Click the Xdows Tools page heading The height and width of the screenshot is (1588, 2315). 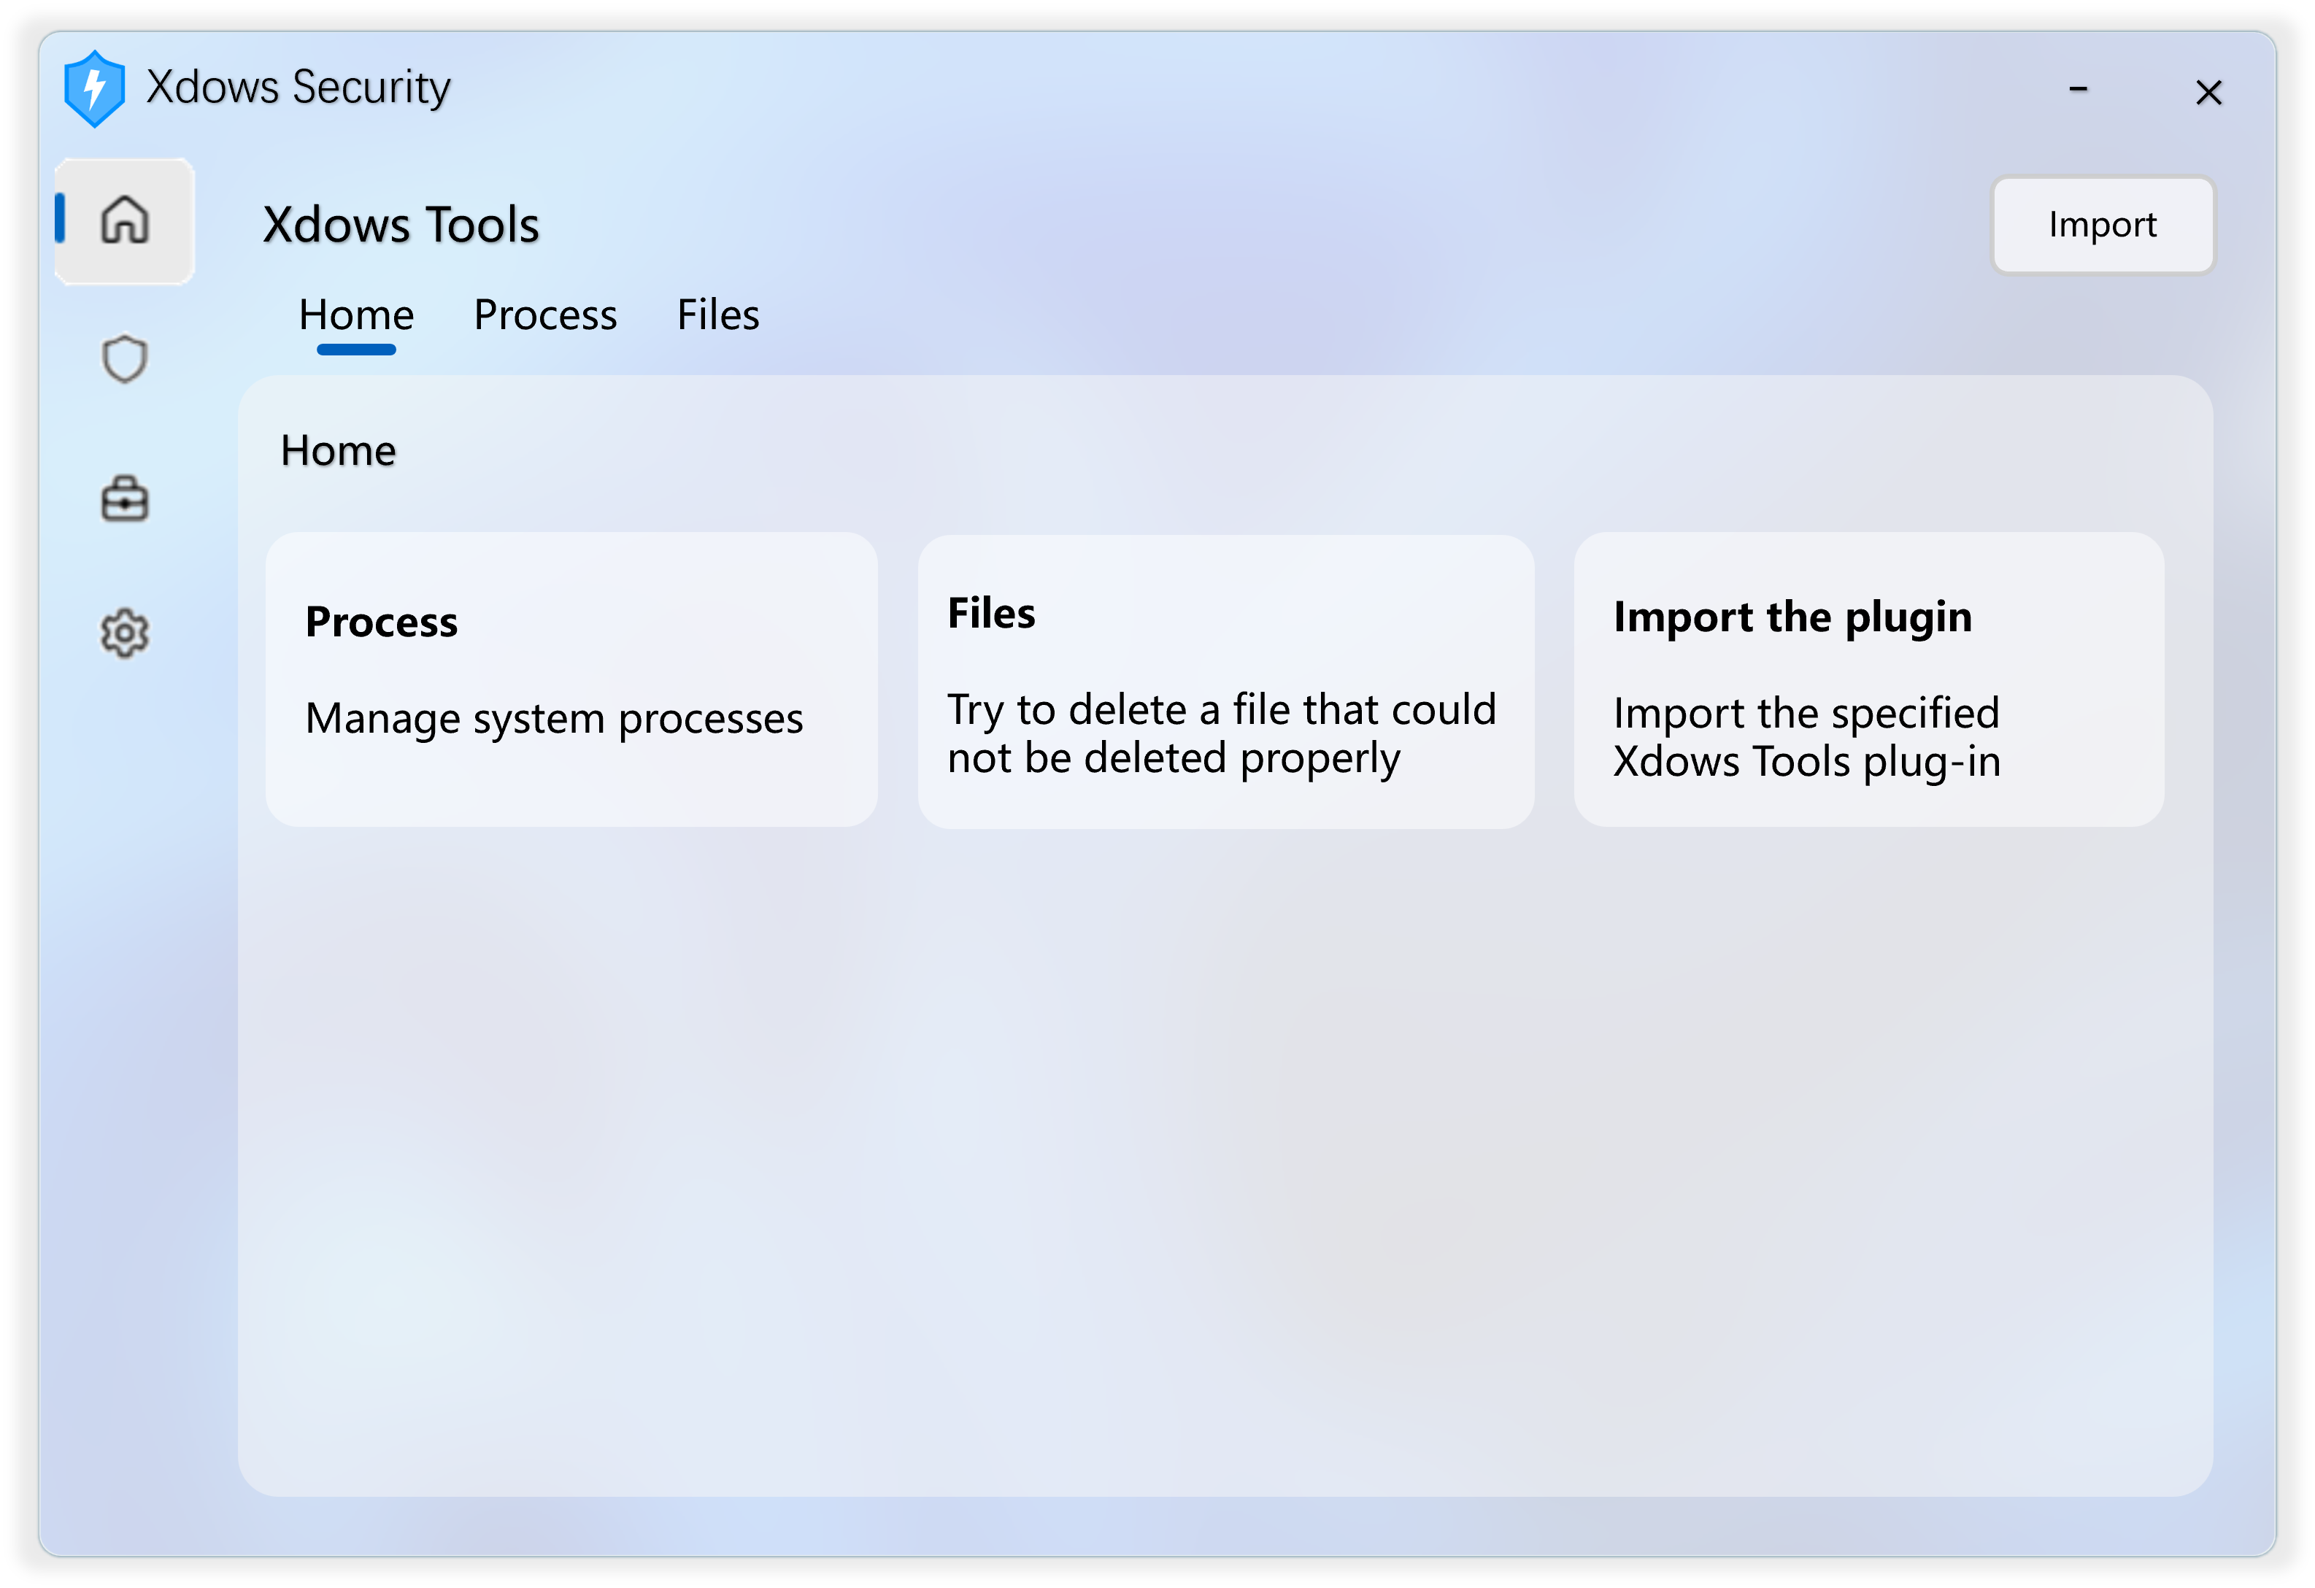(401, 226)
